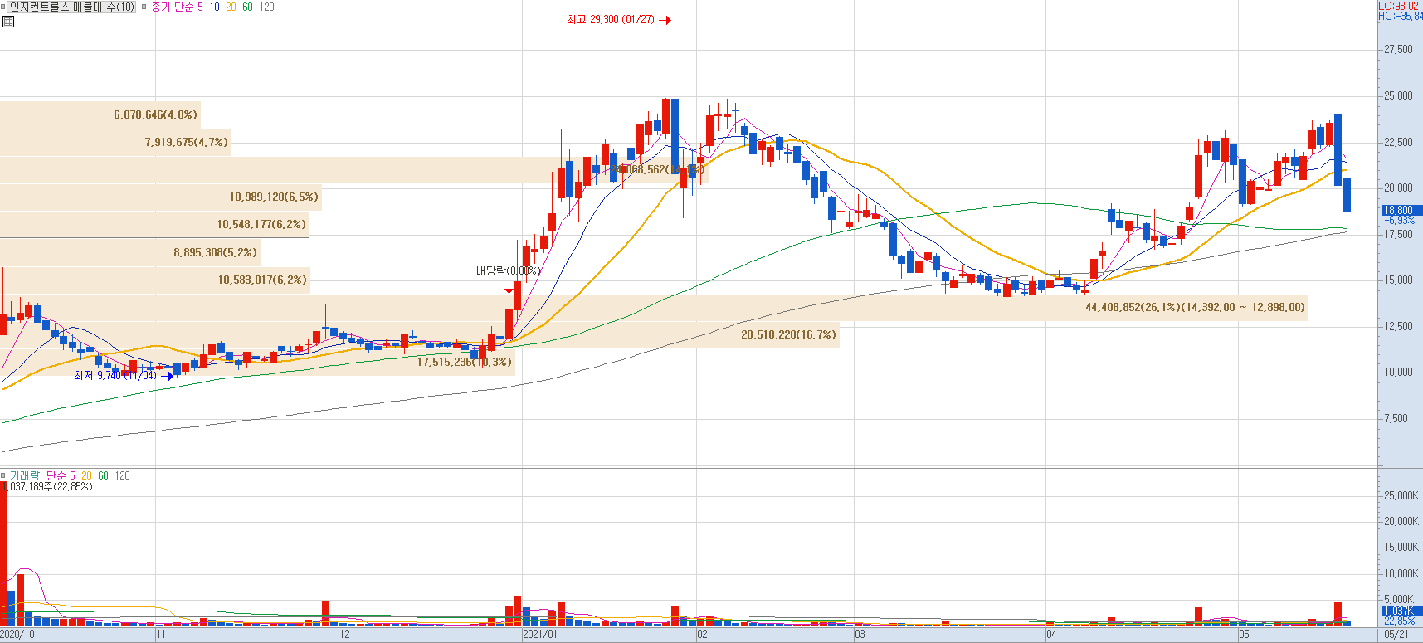The width and height of the screenshot is (1423, 643).
Task: Click the 배당락(0.00%) ex-dividend marker
Action: pos(508,271)
